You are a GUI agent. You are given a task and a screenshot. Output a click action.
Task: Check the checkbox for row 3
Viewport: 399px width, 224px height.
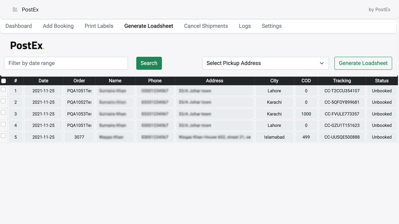tap(3, 112)
